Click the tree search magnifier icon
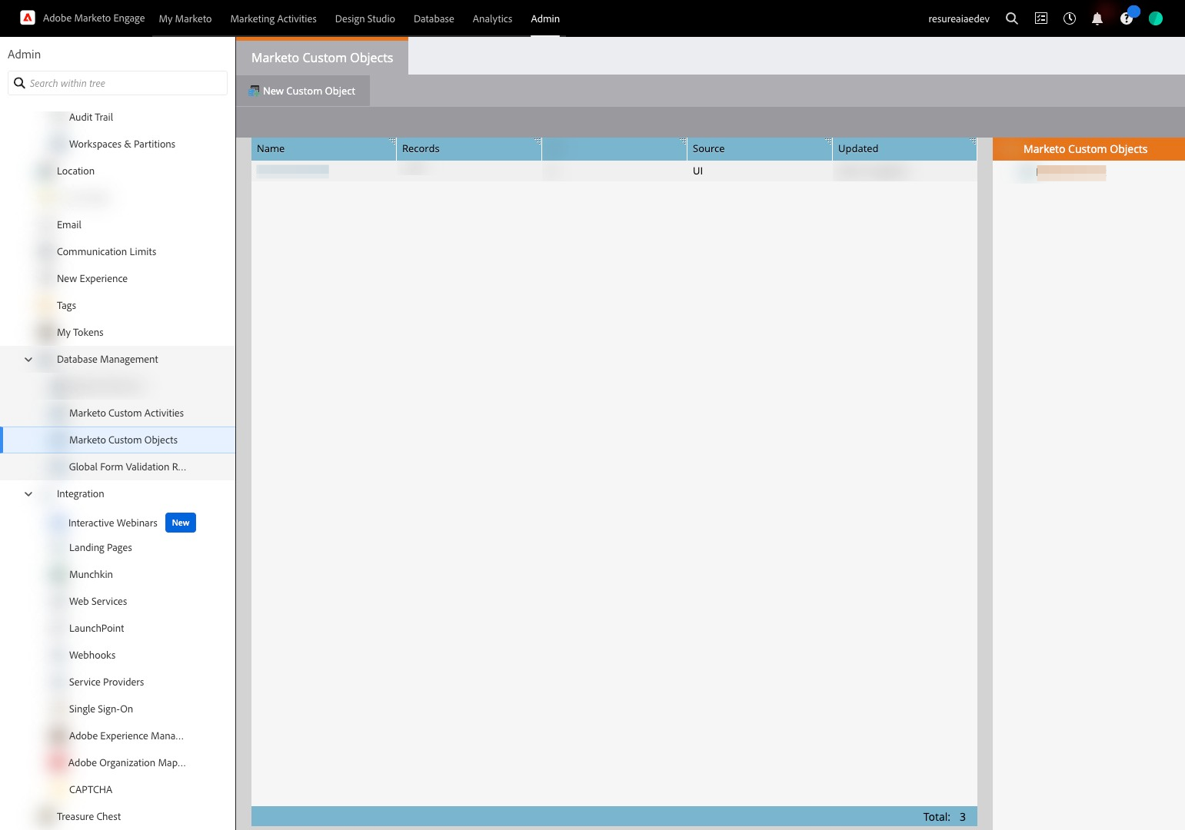1185x830 pixels. pyautogui.click(x=20, y=83)
